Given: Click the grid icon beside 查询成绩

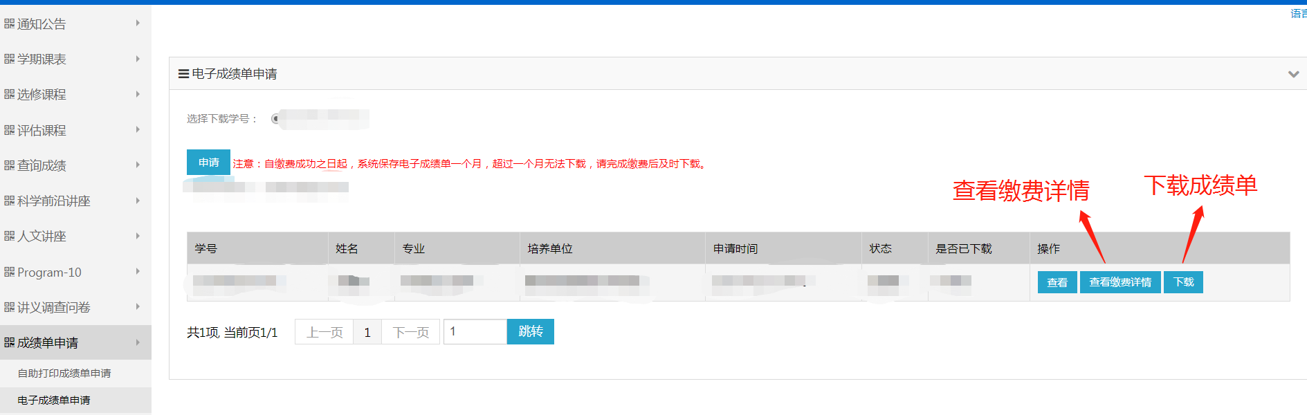Looking at the screenshot, I should 9,165.
